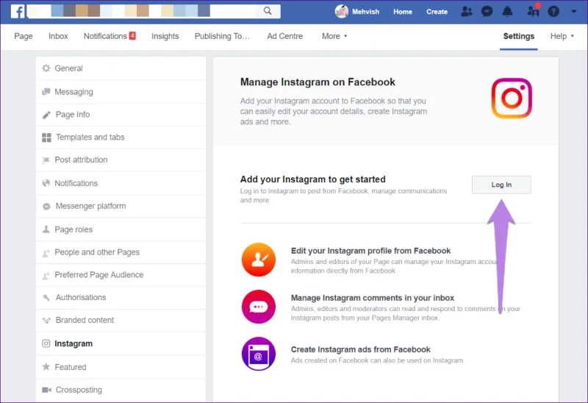
Task: Click 'Add your Instagram to get started' heading
Action: 313,179
